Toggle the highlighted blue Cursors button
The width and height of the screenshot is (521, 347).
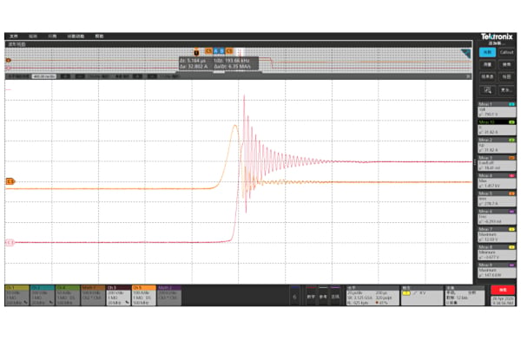pyautogui.click(x=487, y=52)
